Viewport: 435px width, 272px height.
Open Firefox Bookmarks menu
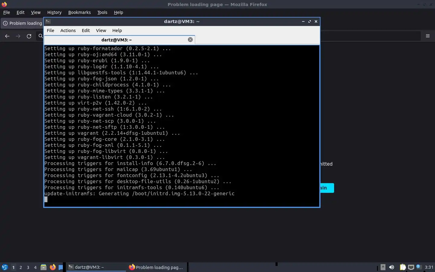coord(79,12)
